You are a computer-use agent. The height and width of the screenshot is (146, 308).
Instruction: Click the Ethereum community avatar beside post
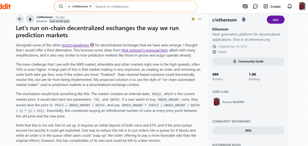coord(30,19)
